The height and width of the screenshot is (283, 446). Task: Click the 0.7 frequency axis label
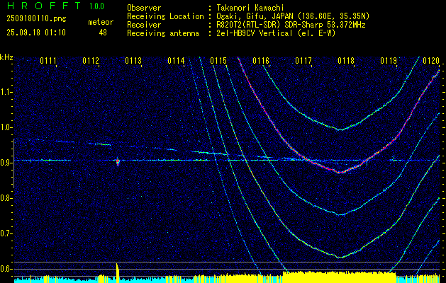(6, 233)
